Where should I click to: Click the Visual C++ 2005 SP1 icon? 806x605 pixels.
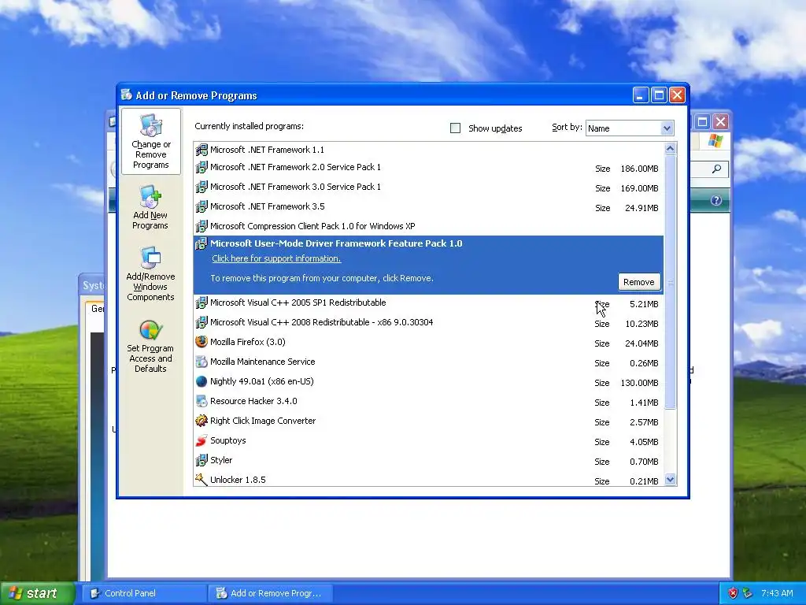coord(201,302)
